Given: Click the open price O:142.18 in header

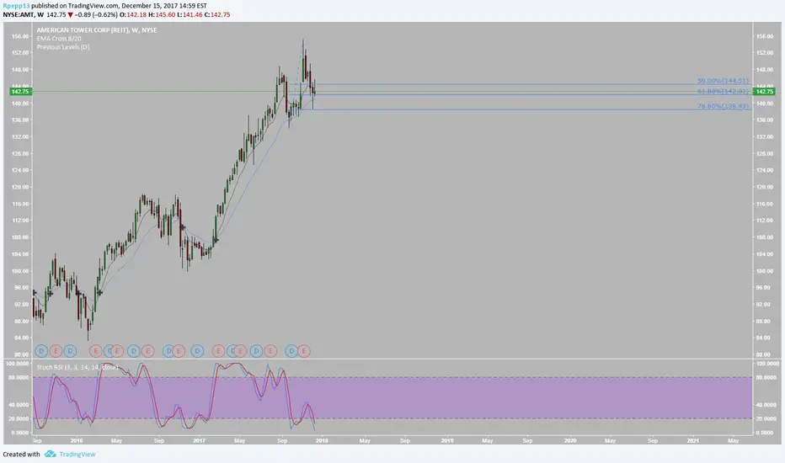Looking at the screenshot, I should point(133,14).
